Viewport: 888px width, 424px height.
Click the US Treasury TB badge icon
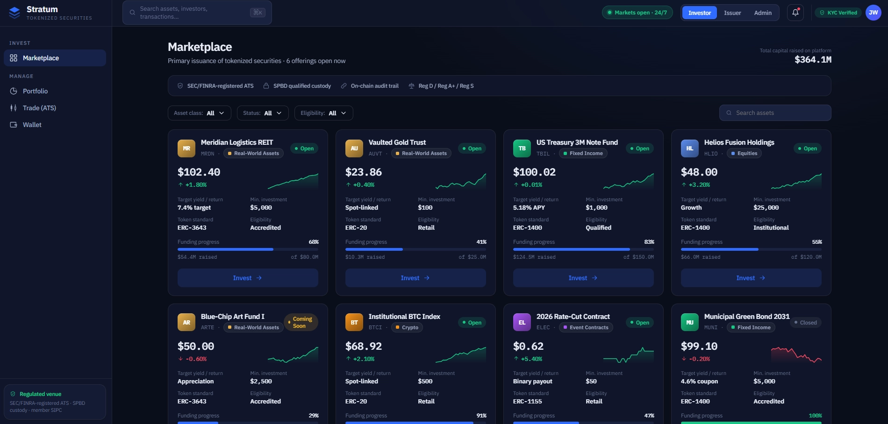[522, 148]
